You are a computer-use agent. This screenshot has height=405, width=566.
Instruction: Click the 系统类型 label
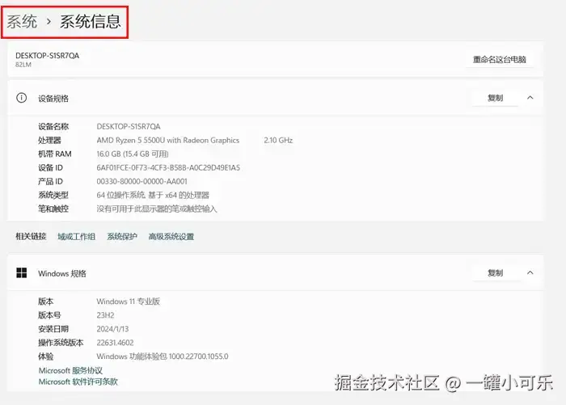tap(53, 195)
